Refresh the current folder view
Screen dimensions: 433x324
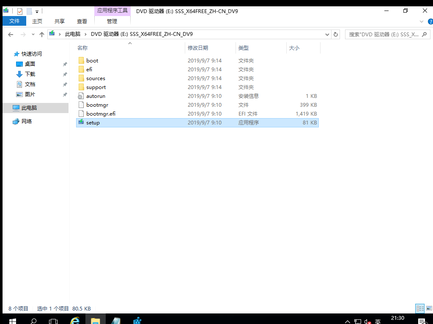335,35
